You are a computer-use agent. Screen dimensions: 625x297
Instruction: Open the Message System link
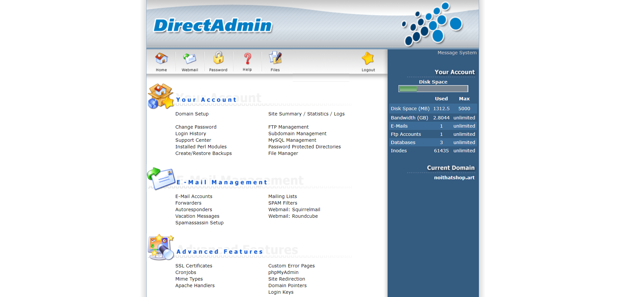[457, 53]
